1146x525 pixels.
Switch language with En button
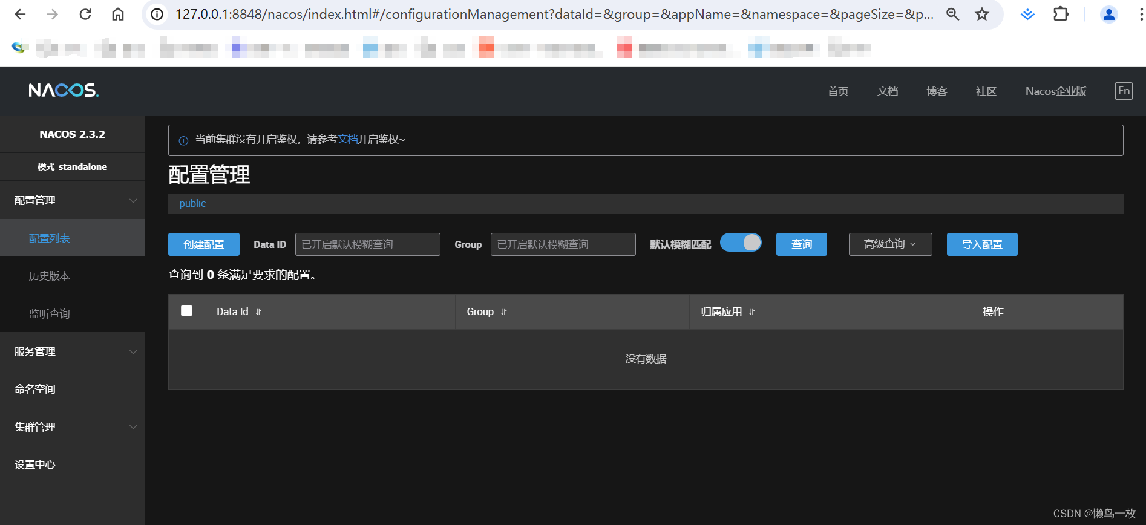pos(1124,91)
